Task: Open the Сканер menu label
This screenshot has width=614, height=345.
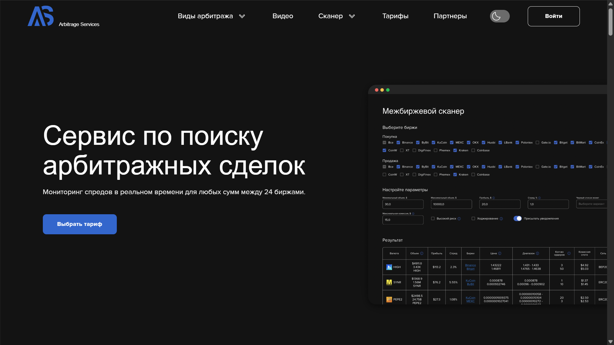Action: pyautogui.click(x=330, y=16)
